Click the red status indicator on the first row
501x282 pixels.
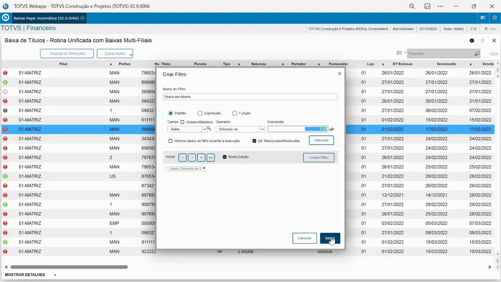(x=4, y=72)
